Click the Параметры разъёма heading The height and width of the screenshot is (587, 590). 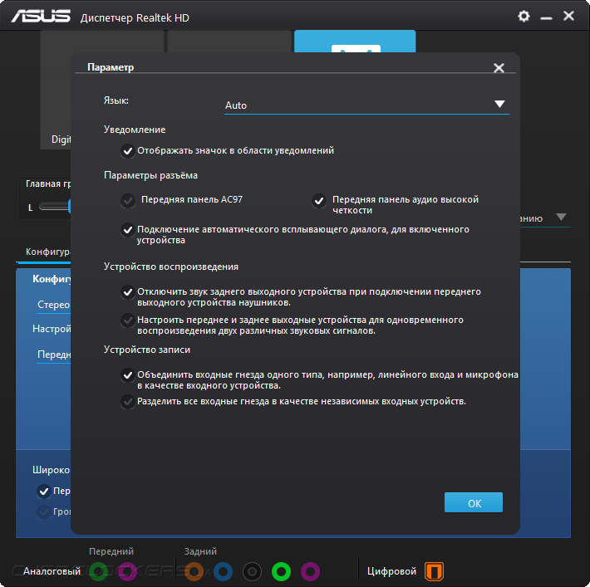tap(150, 176)
